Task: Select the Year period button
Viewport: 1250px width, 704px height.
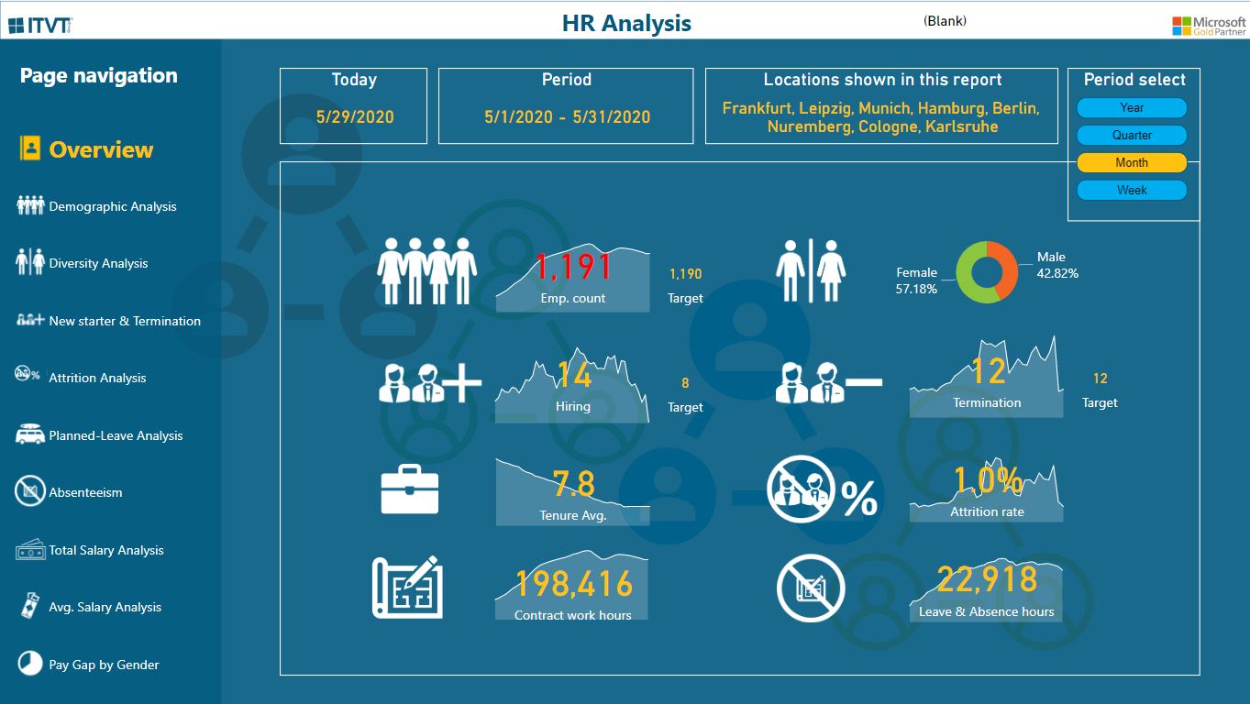Action: tap(1132, 107)
